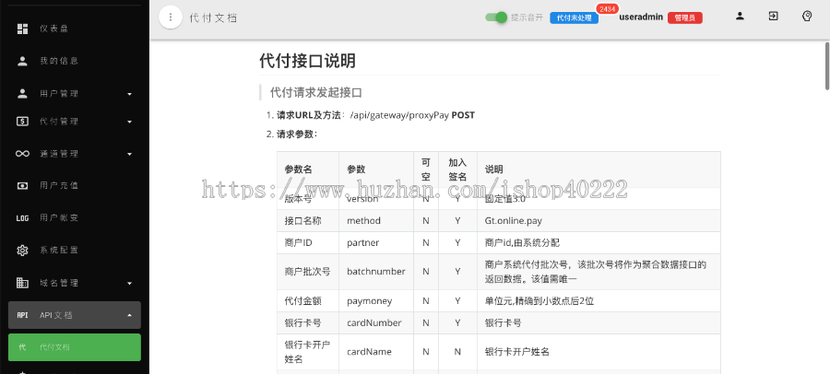Click the 我的信息 person icon

pyautogui.click(x=22, y=61)
